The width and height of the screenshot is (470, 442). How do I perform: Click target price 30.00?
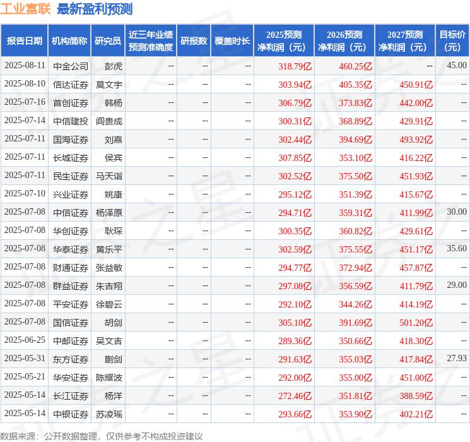(457, 212)
